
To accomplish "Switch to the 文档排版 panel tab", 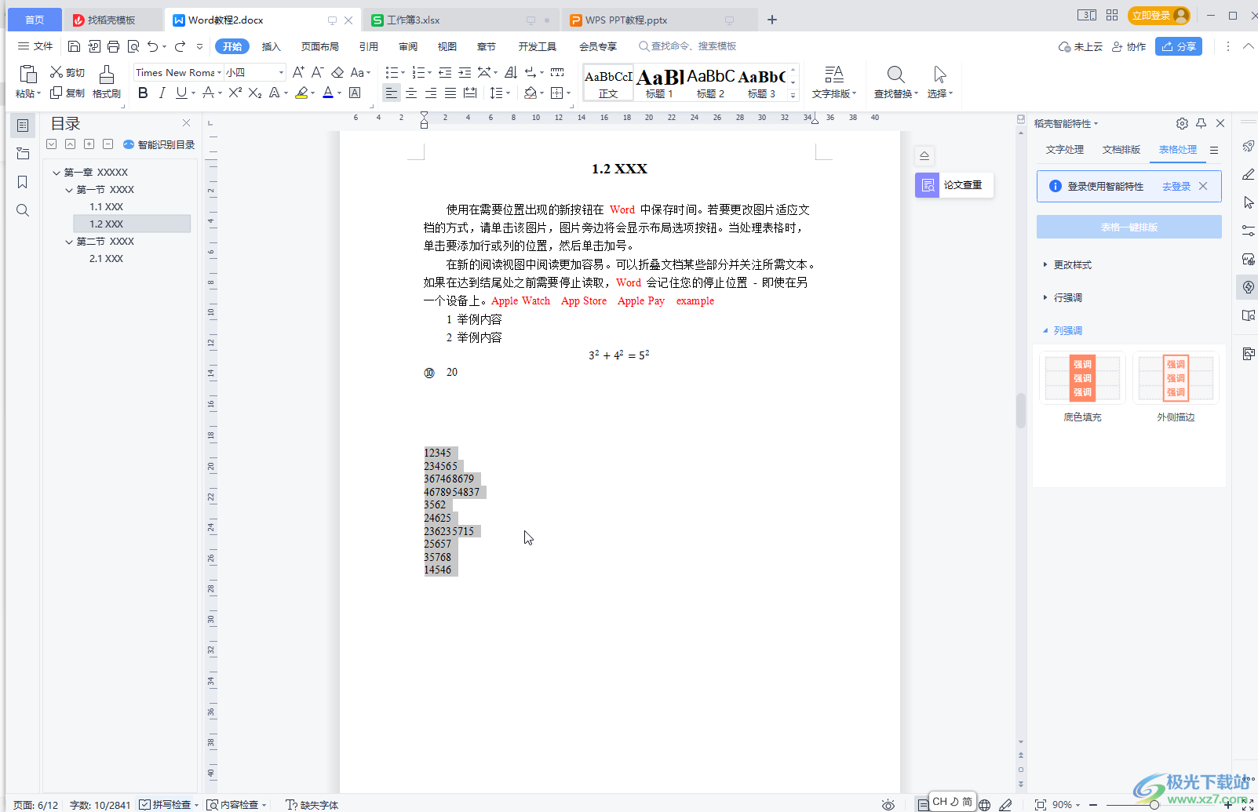I will click(x=1121, y=150).
